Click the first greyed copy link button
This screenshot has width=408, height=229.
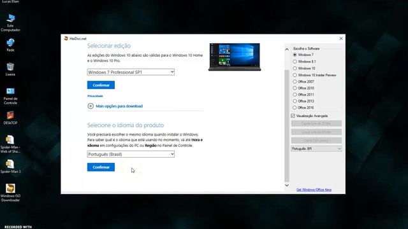click(316, 123)
